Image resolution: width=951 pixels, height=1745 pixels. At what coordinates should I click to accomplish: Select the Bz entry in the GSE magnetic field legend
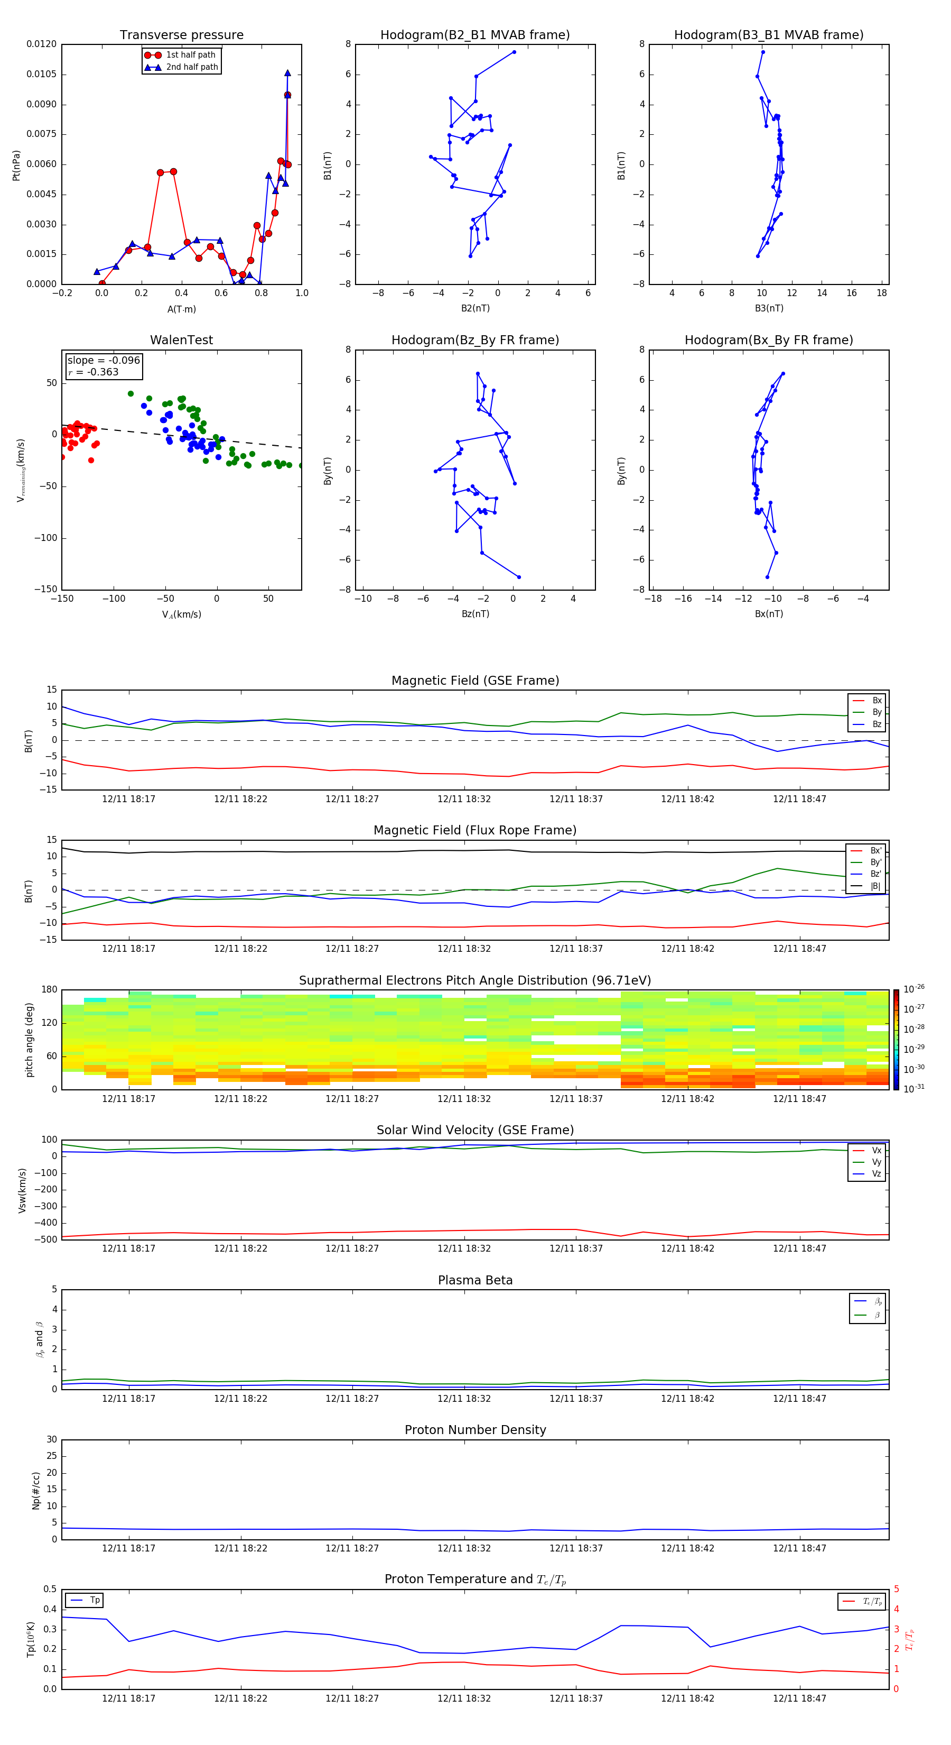(x=867, y=724)
